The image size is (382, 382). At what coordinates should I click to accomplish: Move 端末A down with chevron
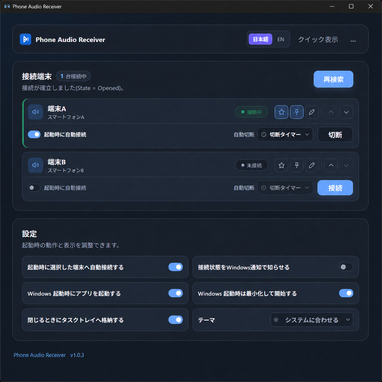pos(346,112)
